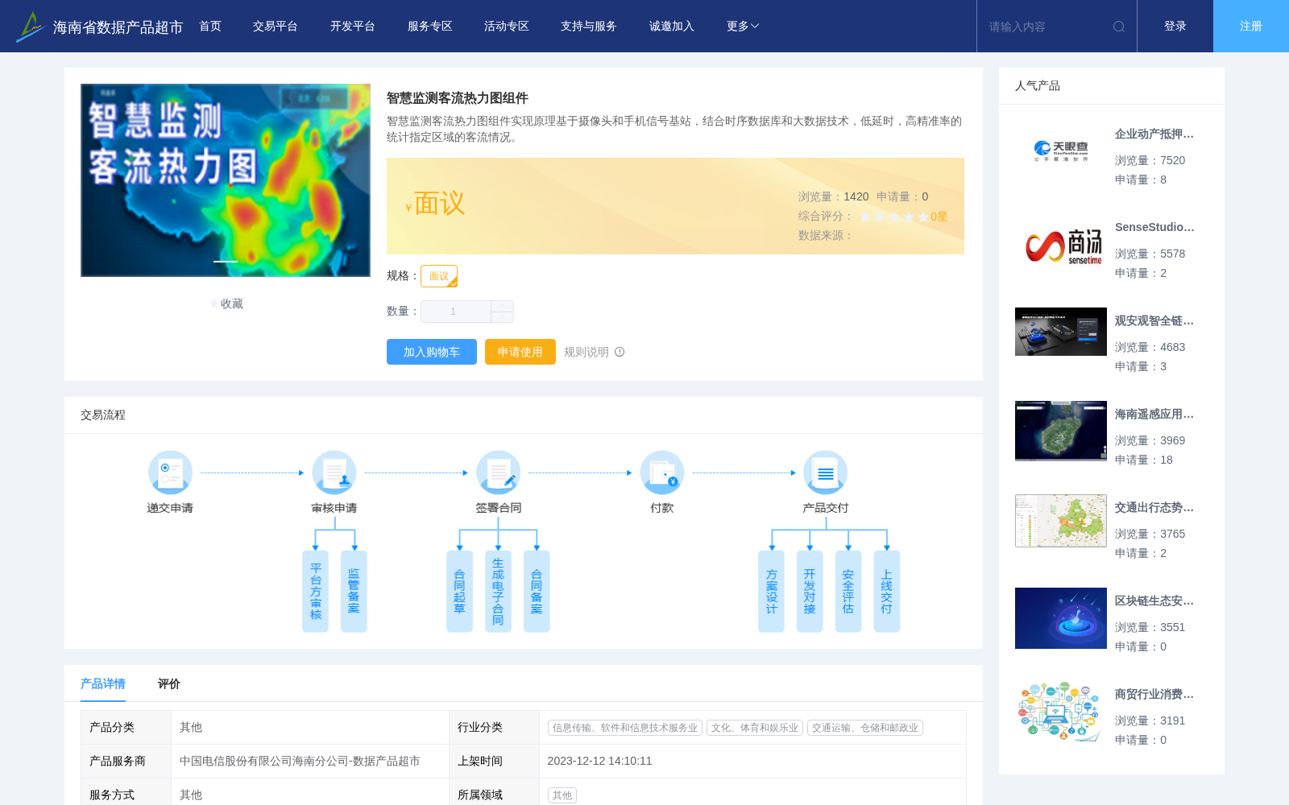Click the 付款 step icon

coord(662,473)
